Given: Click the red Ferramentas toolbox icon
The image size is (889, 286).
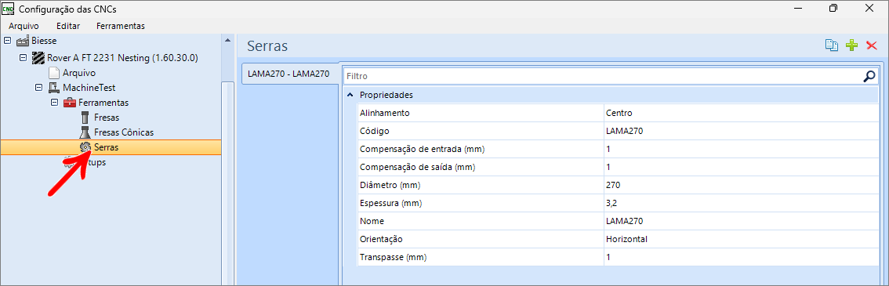Looking at the screenshot, I should [69, 103].
